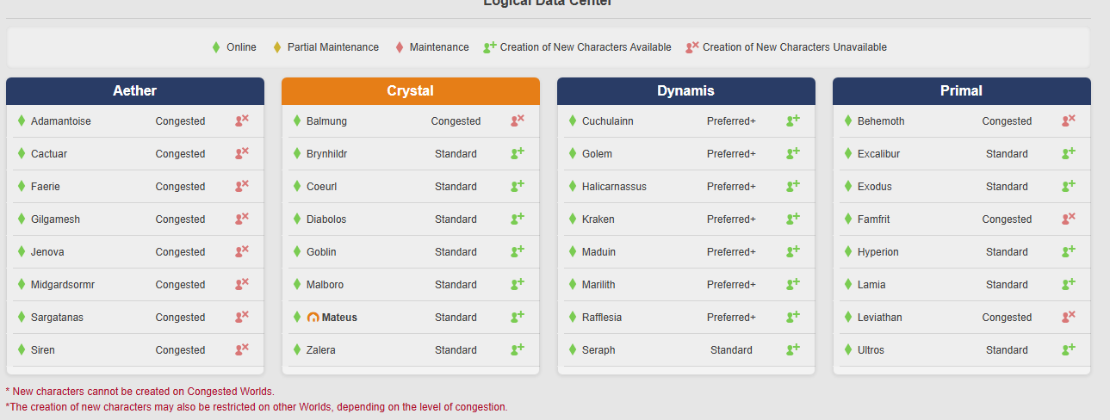The width and height of the screenshot is (1110, 420).
Task: Click the Creation of New Characters Unavailable legend icon
Action: (x=692, y=46)
